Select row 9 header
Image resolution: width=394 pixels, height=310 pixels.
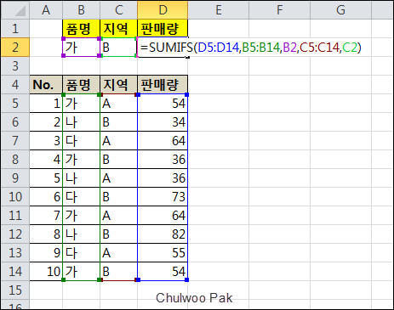point(15,178)
